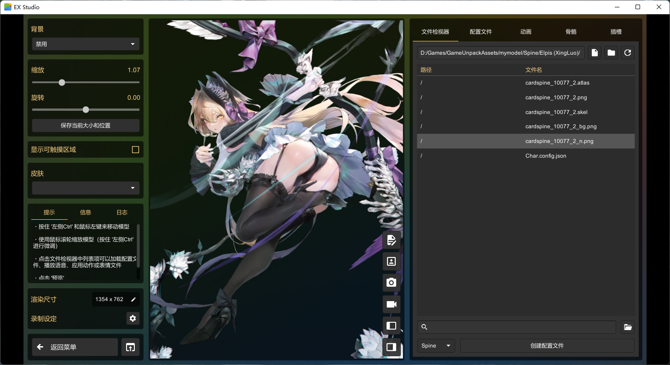
Task: Select file cardspine_10077_2.png
Action: [x=526, y=97]
